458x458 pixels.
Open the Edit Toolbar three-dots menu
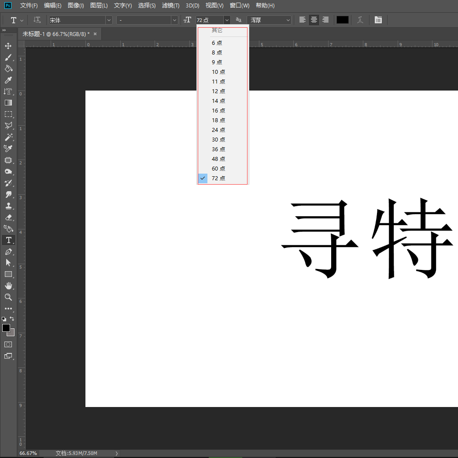click(8, 309)
